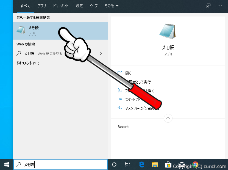This screenshot has width=228, height=170.
Task: Switch to the 設定 tab
Action: click(79, 6)
